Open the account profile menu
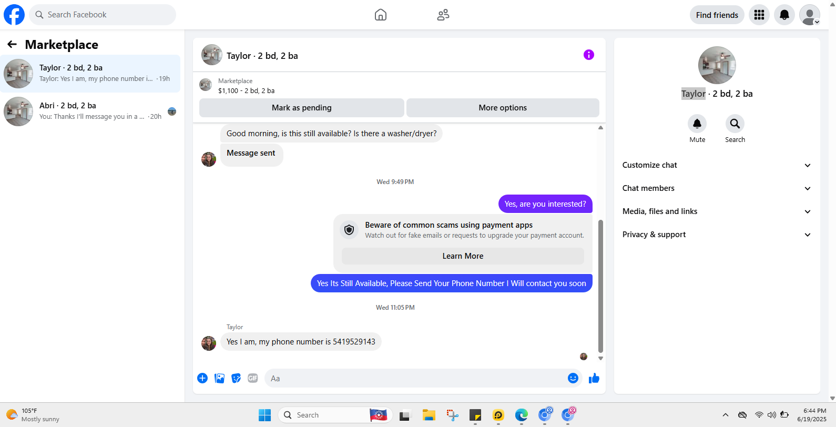 [810, 15]
